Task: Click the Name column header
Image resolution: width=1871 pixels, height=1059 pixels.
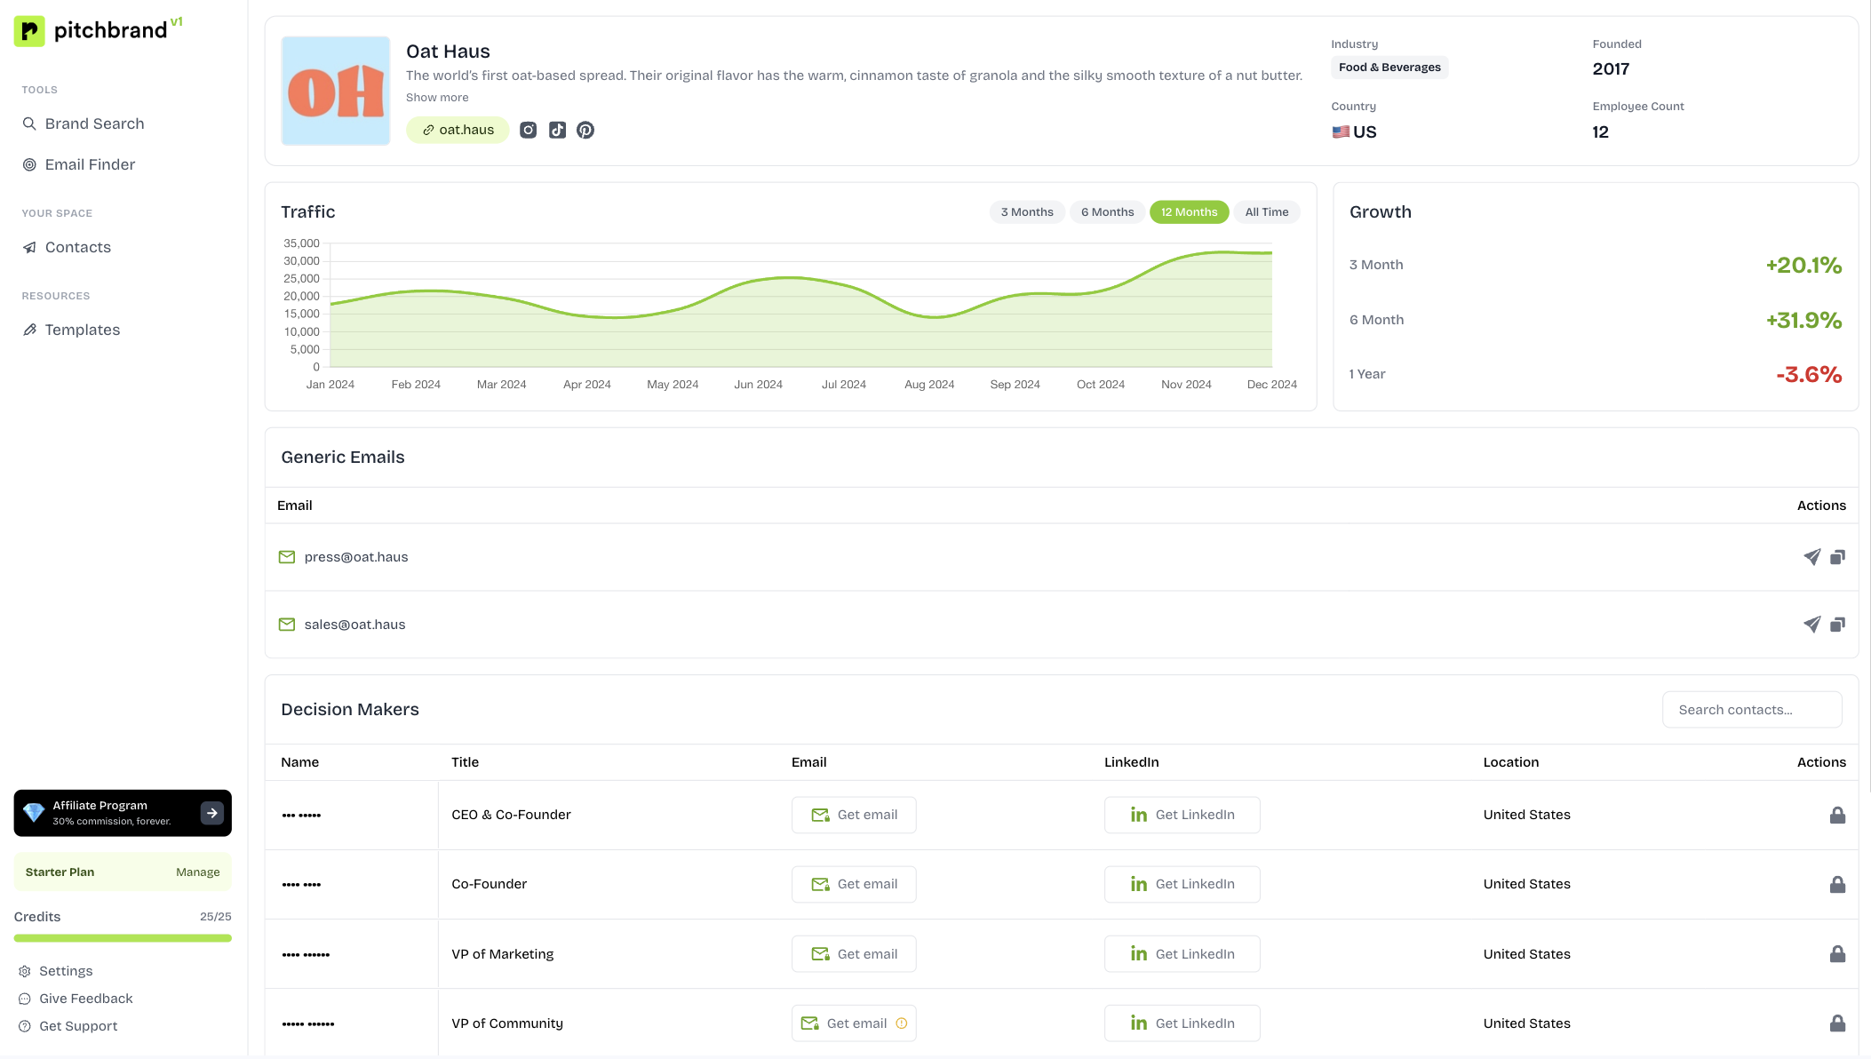Action: (x=300, y=762)
